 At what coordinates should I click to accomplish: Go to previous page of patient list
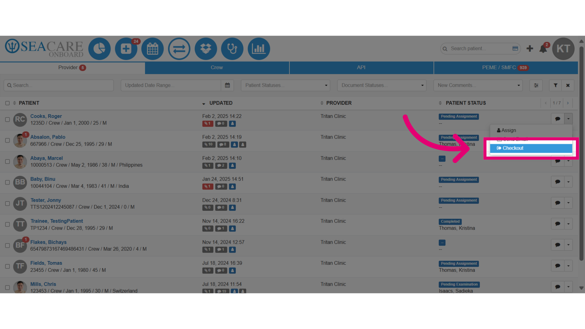tap(546, 103)
